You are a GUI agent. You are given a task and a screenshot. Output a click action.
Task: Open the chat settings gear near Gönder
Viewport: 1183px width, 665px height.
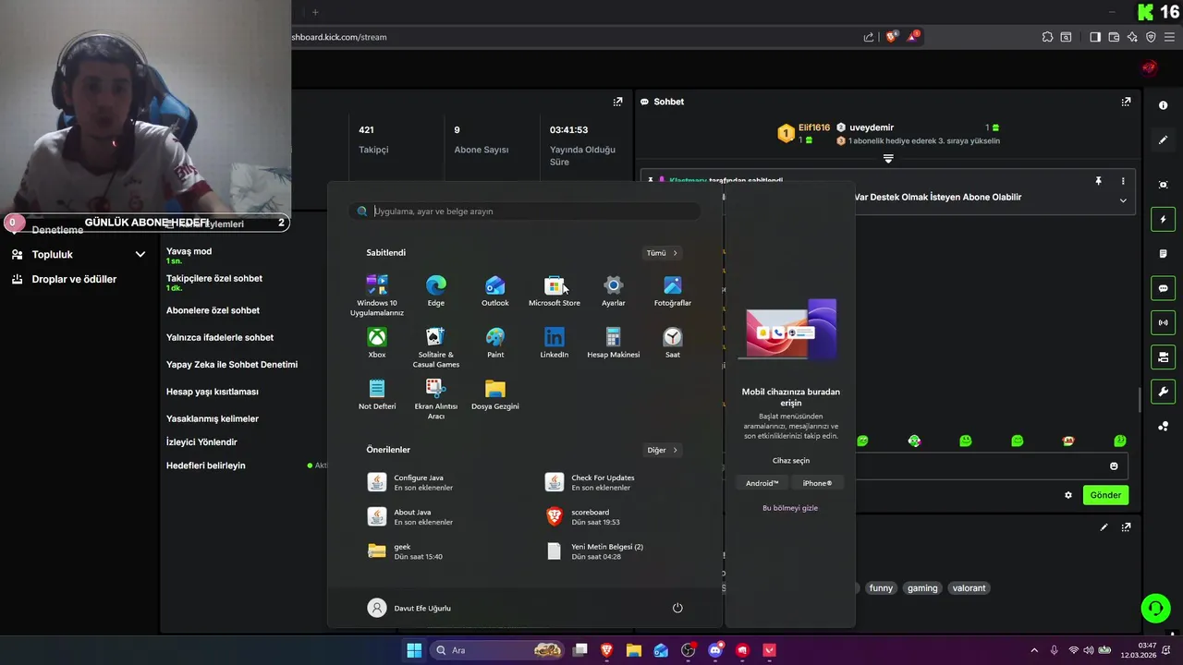[x=1068, y=495]
